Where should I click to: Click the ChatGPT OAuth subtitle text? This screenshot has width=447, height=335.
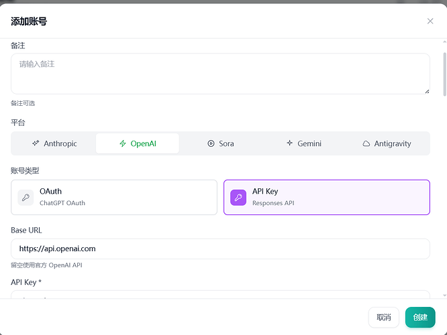point(62,203)
